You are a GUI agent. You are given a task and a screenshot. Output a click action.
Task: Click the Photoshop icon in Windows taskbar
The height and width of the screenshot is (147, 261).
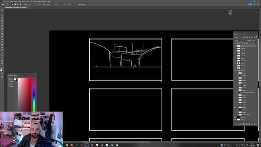tap(87, 145)
